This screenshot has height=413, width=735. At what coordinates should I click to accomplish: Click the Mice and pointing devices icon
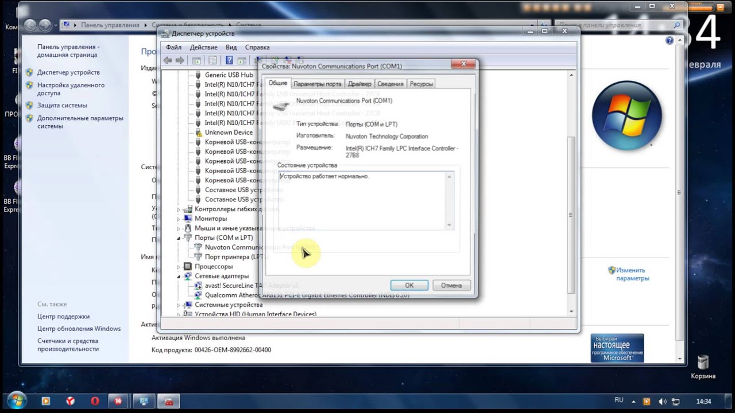(188, 228)
